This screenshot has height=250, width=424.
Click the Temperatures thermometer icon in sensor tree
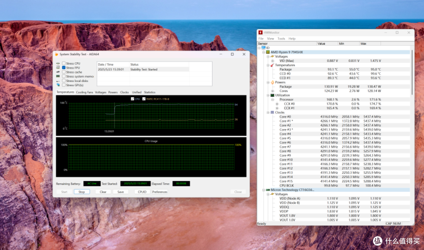272,65
